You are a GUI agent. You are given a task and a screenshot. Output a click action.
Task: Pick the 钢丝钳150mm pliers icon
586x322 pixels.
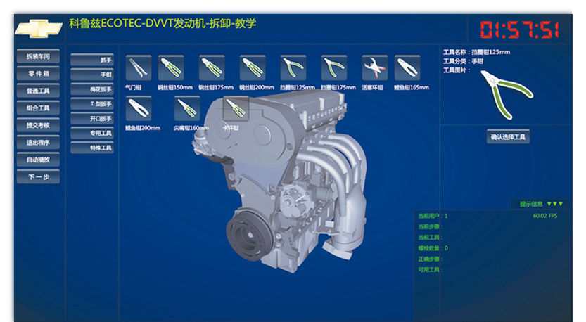pyautogui.click(x=171, y=68)
